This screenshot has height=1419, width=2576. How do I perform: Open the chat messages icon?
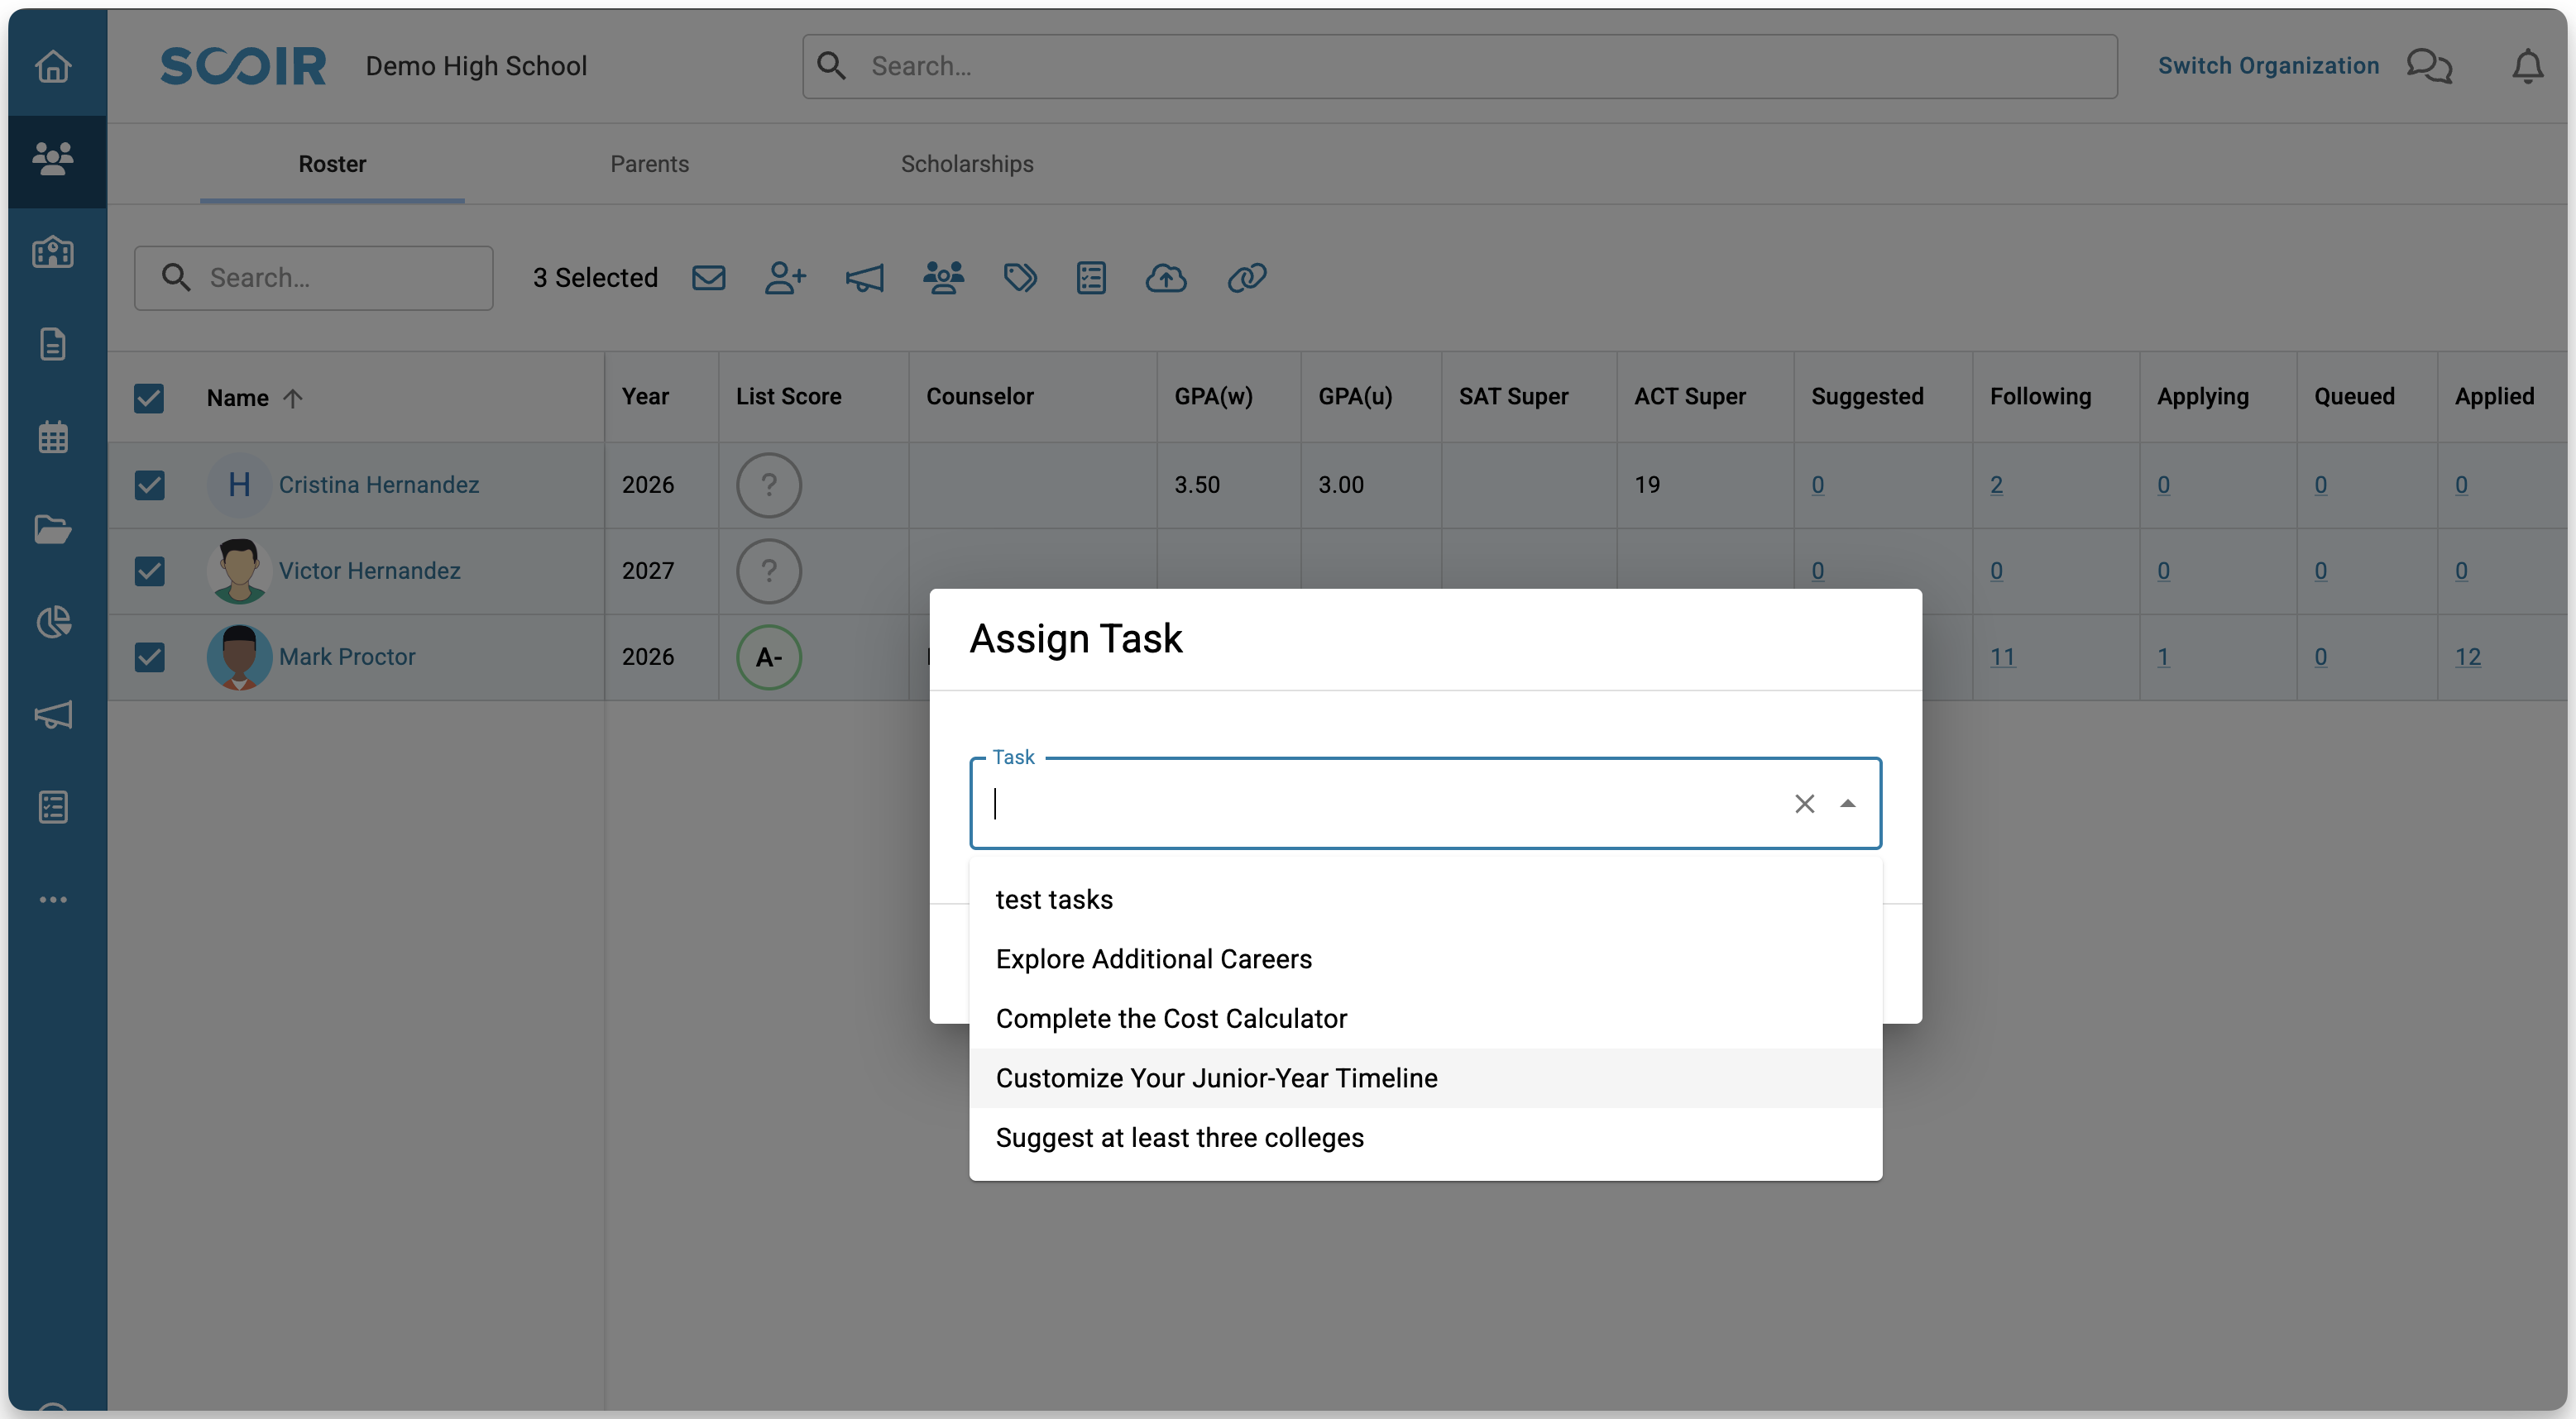(x=2429, y=66)
